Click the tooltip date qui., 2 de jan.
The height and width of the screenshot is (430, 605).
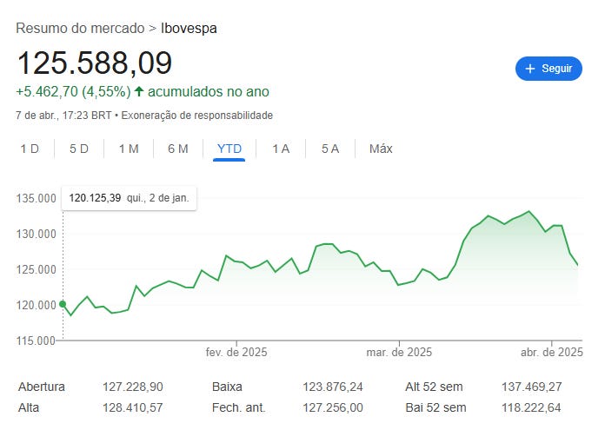pyautogui.click(x=158, y=198)
